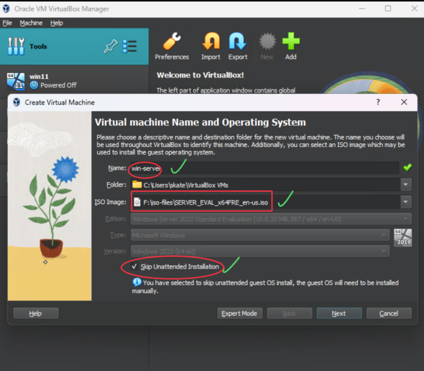Click the Help button in dialog
424x371 pixels.
tap(36, 313)
